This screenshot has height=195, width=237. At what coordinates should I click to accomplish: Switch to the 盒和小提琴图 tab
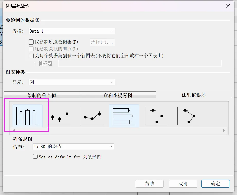(x=118, y=95)
